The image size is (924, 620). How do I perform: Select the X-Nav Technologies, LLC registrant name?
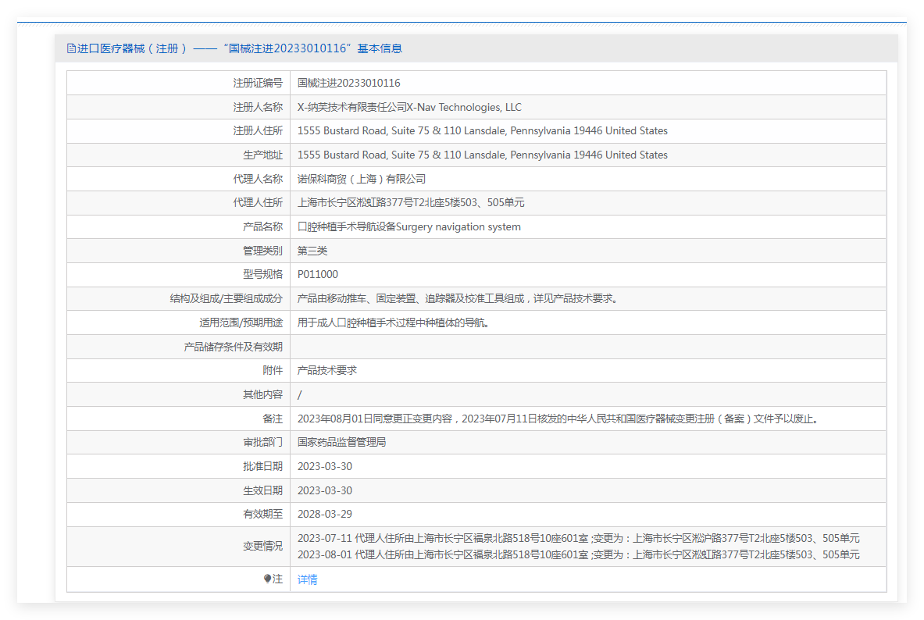click(x=409, y=107)
